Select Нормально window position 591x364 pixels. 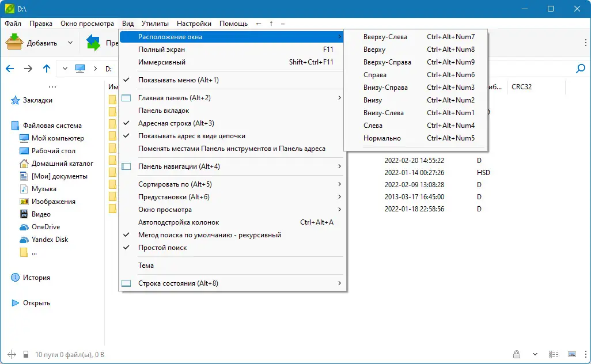click(416, 138)
